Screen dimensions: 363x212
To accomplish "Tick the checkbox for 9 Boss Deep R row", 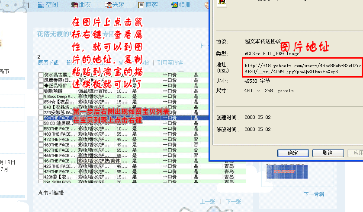I will pyautogui.click(x=41, y=97).
